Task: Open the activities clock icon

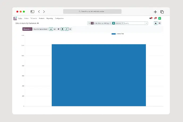Action: [x=155, y=18]
